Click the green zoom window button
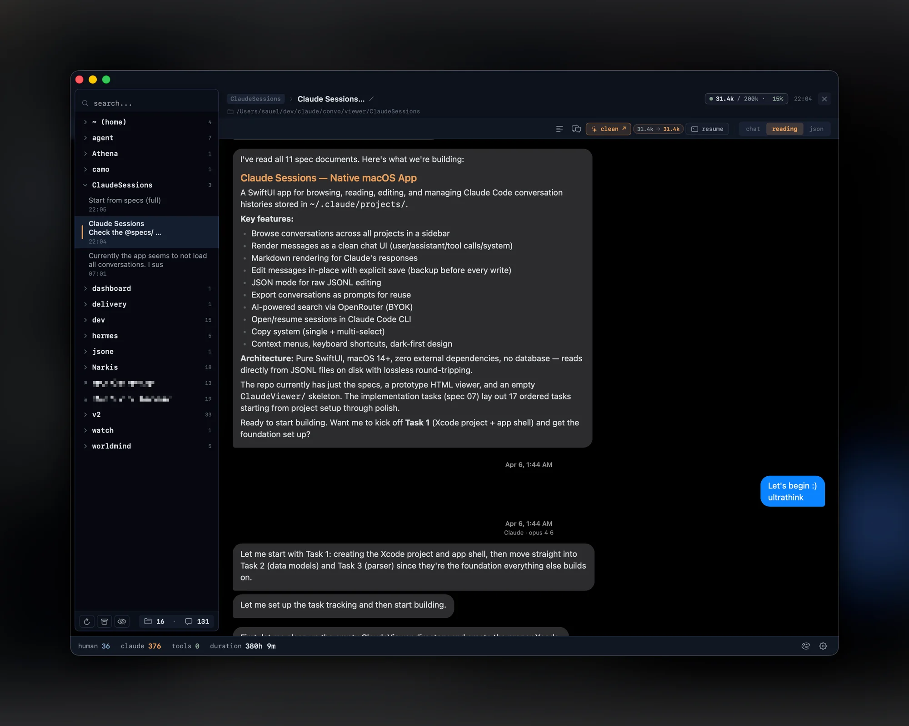 coord(106,80)
